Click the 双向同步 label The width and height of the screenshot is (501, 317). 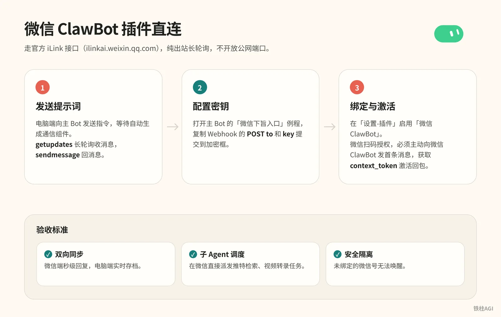[x=69, y=254]
